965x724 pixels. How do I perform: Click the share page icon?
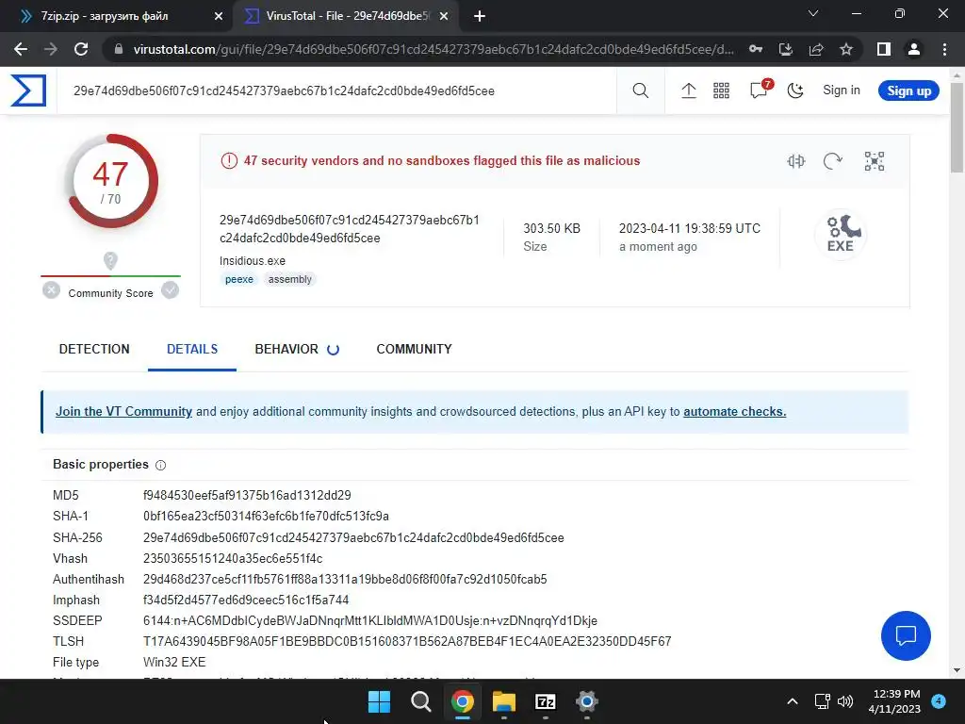tap(816, 49)
